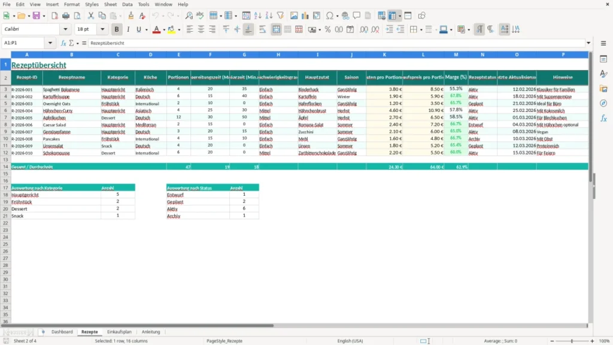
Task: Open Function Wizard fx icon
Action: tap(63, 43)
